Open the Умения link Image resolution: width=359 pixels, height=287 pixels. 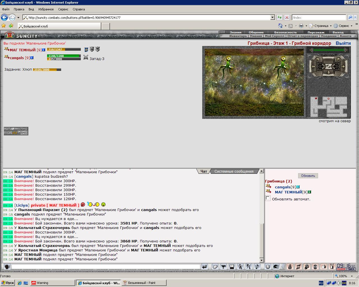click(256, 36)
